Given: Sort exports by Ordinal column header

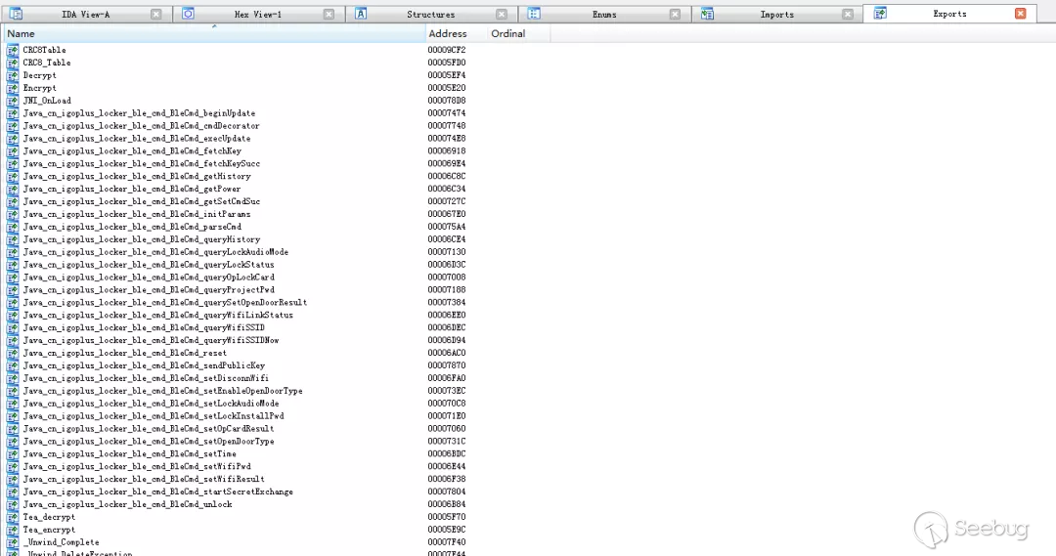Looking at the screenshot, I should point(517,33).
